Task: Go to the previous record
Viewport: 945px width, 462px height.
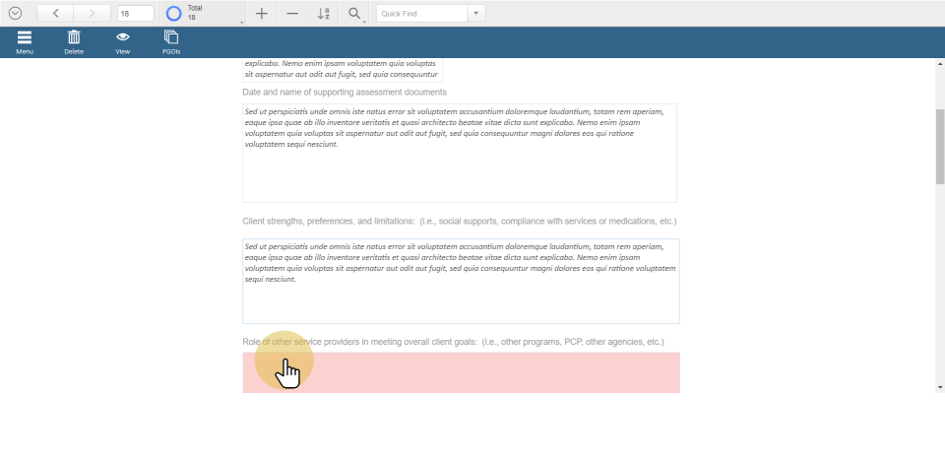Action: coord(55,14)
